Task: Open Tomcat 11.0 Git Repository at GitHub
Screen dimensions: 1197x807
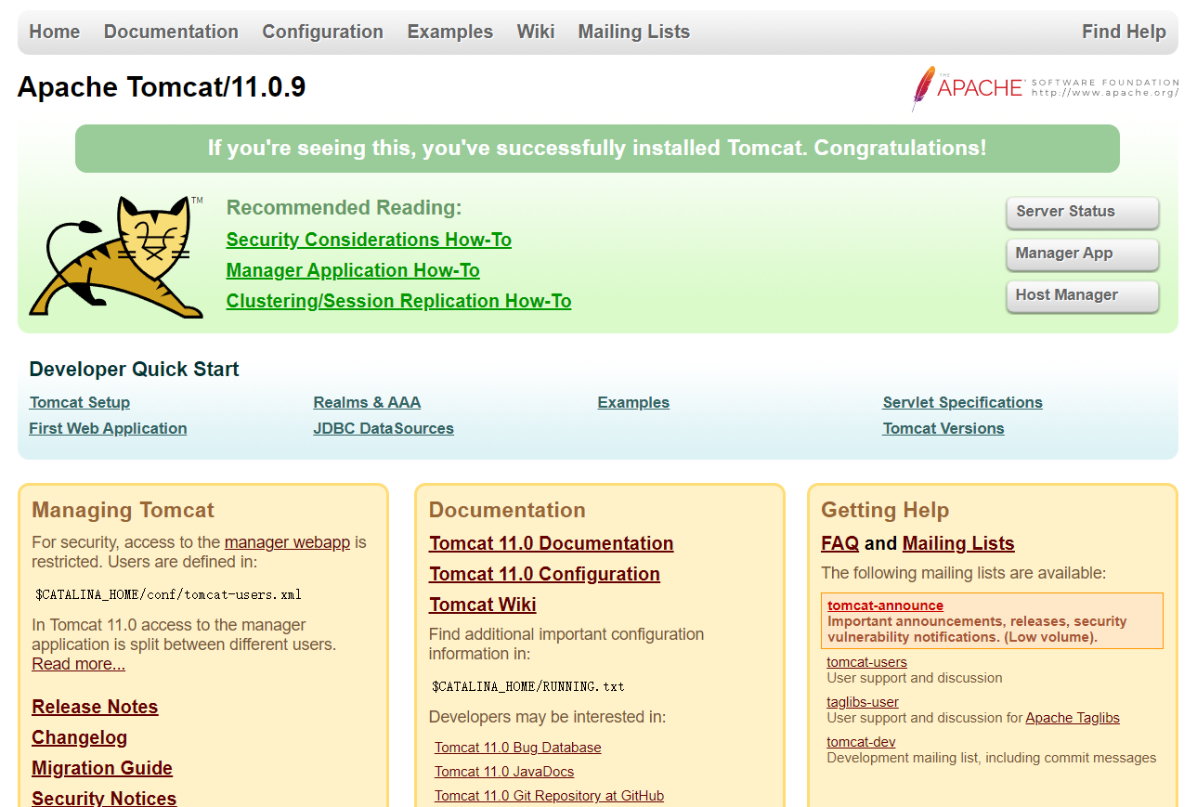Action: click(550, 796)
